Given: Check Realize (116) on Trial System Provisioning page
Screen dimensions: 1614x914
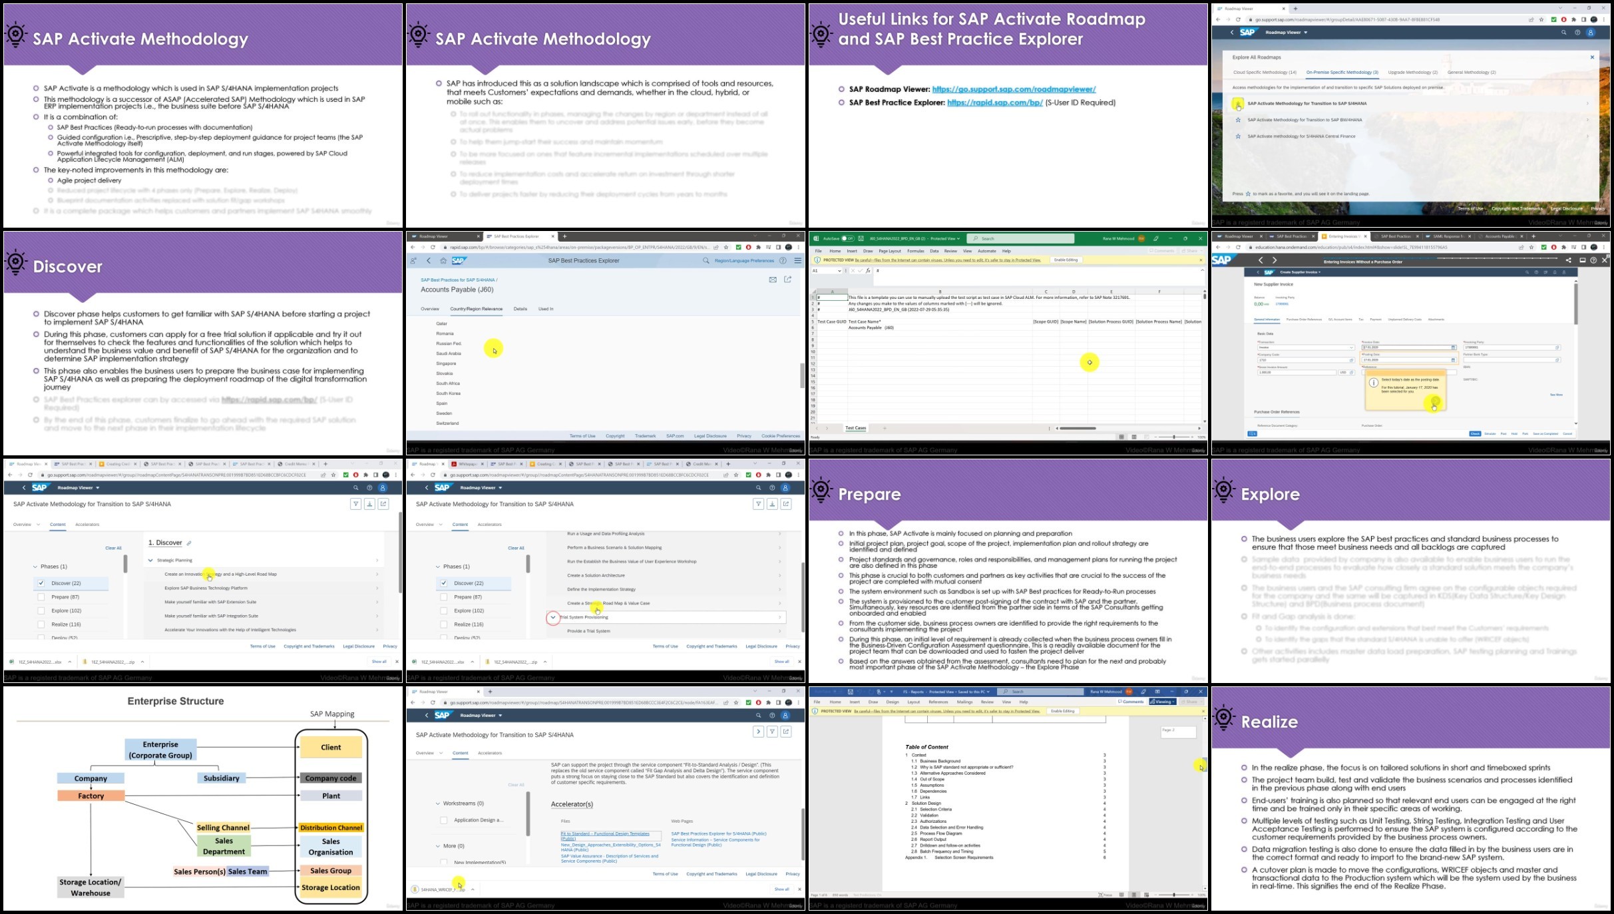Looking at the screenshot, I should click(x=444, y=624).
